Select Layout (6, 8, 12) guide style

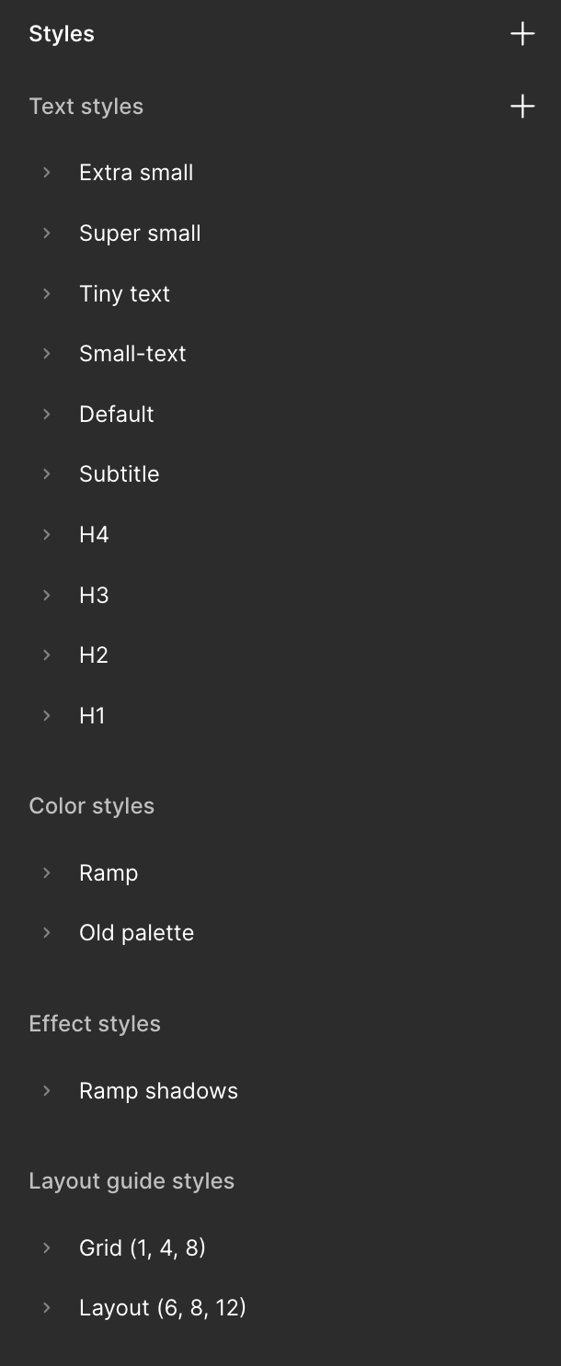point(162,1308)
